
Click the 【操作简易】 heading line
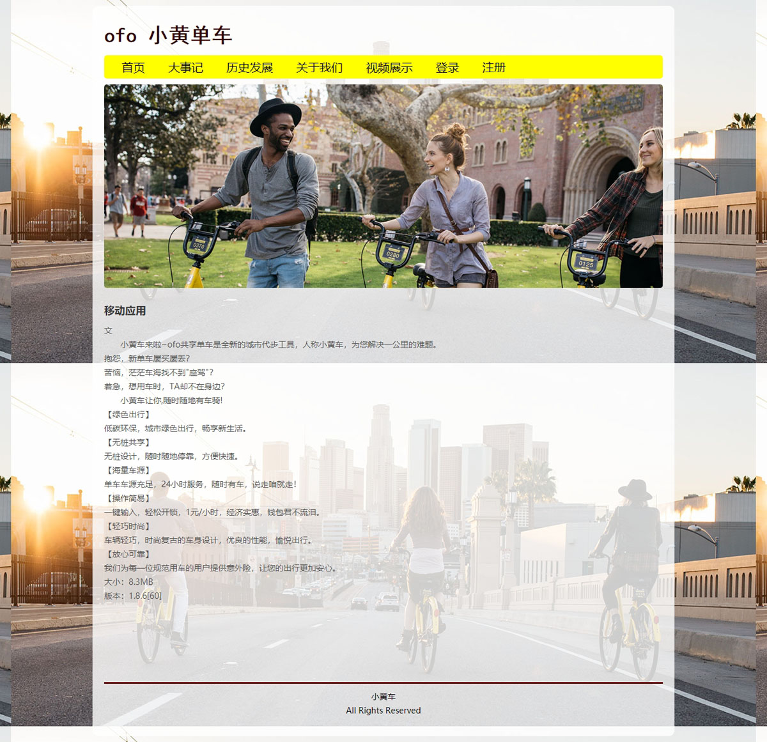(x=128, y=499)
